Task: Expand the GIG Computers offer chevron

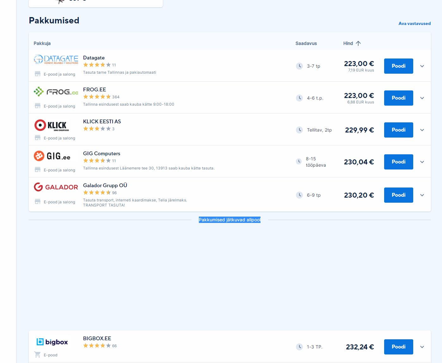Action: [422, 162]
